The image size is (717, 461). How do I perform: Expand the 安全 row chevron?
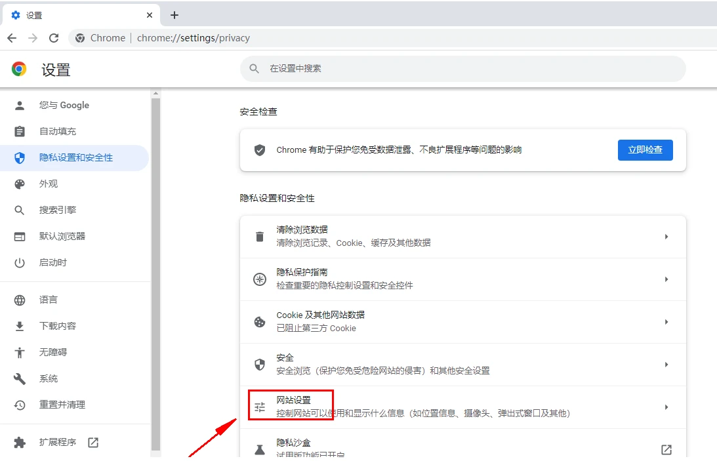coord(666,365)
